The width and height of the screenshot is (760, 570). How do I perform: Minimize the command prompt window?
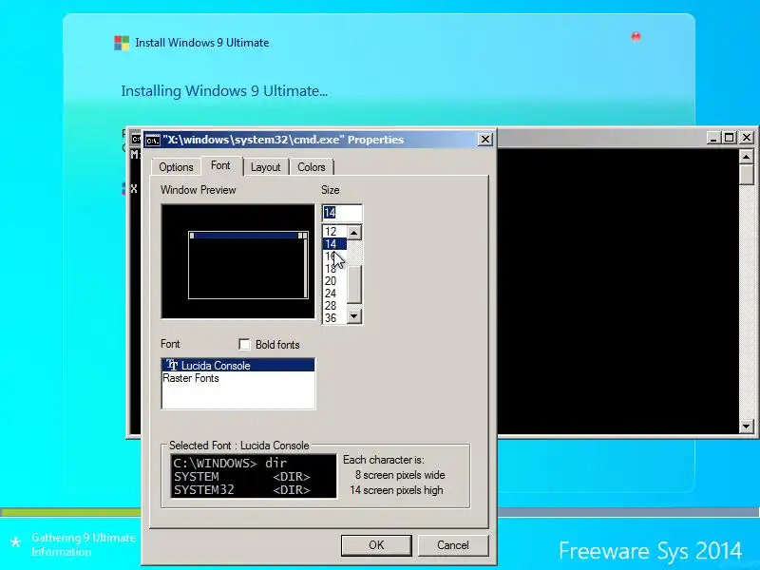[712, 138]
